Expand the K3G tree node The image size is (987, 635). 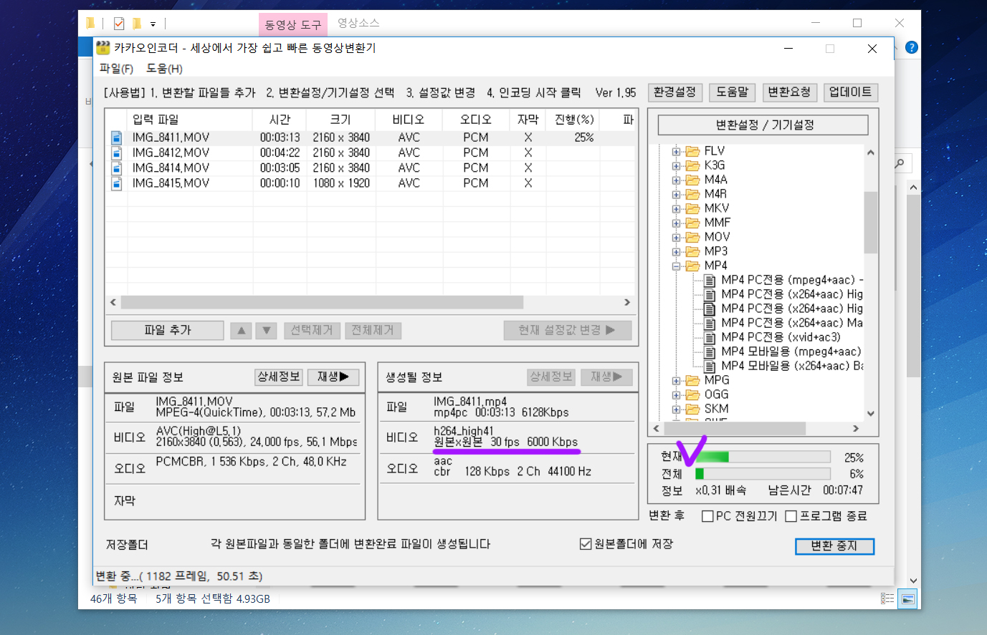[676, 166]
